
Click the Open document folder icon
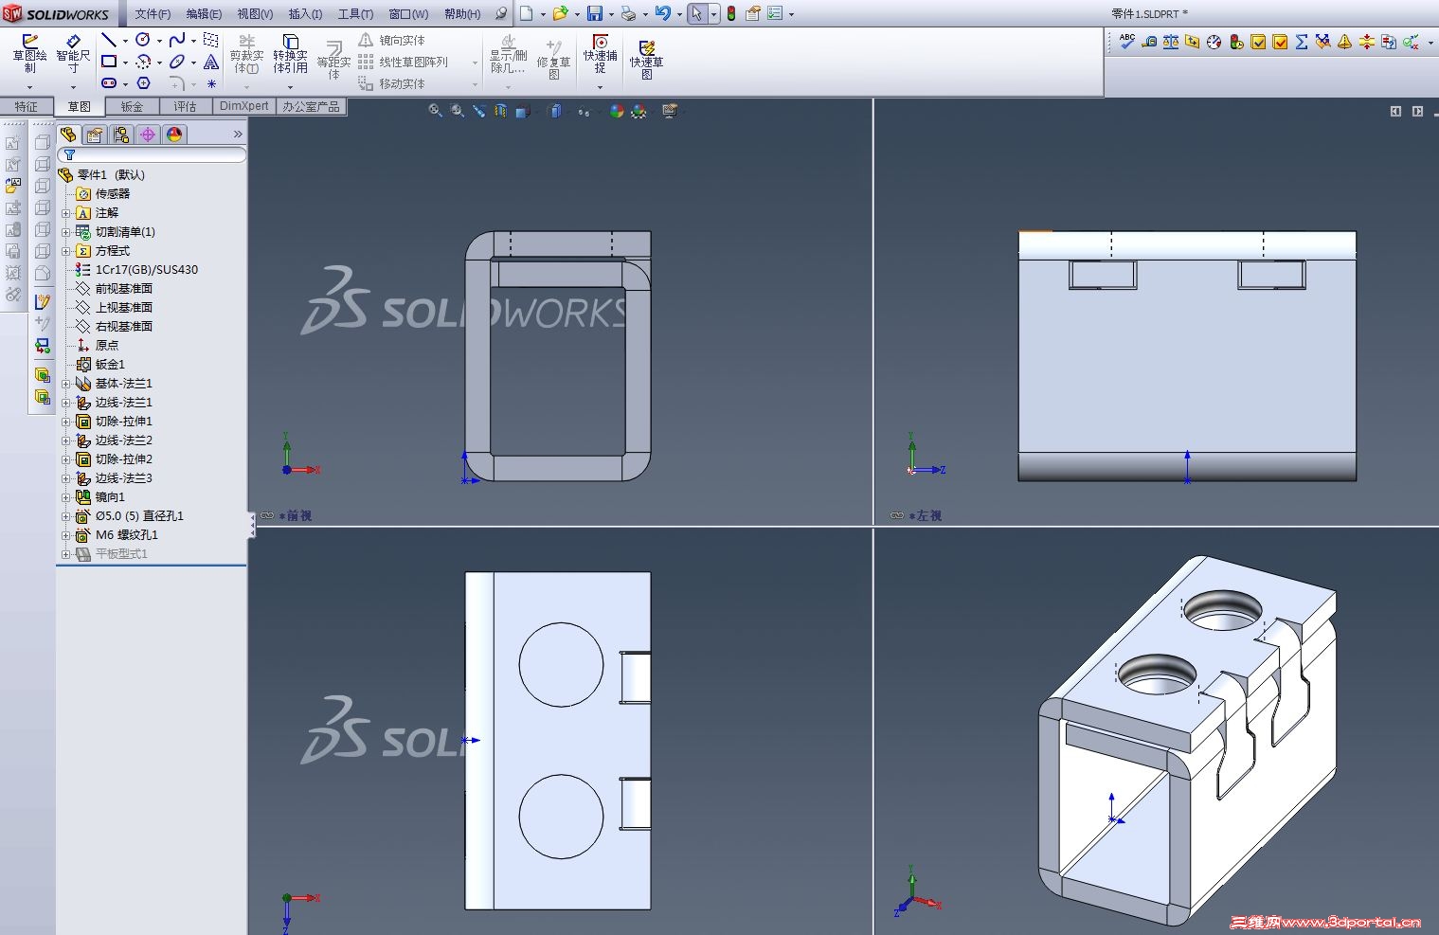[x=560, y=13]
